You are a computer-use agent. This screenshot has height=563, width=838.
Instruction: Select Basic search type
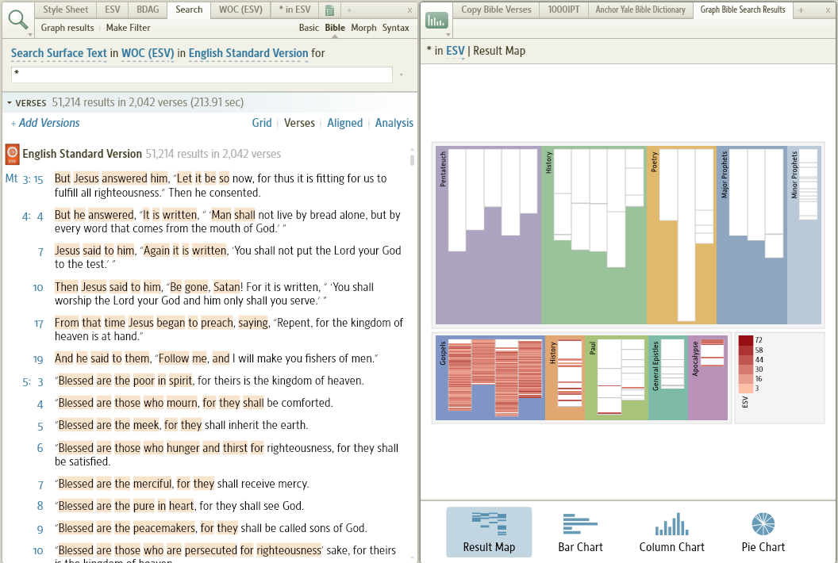(309, 28)
